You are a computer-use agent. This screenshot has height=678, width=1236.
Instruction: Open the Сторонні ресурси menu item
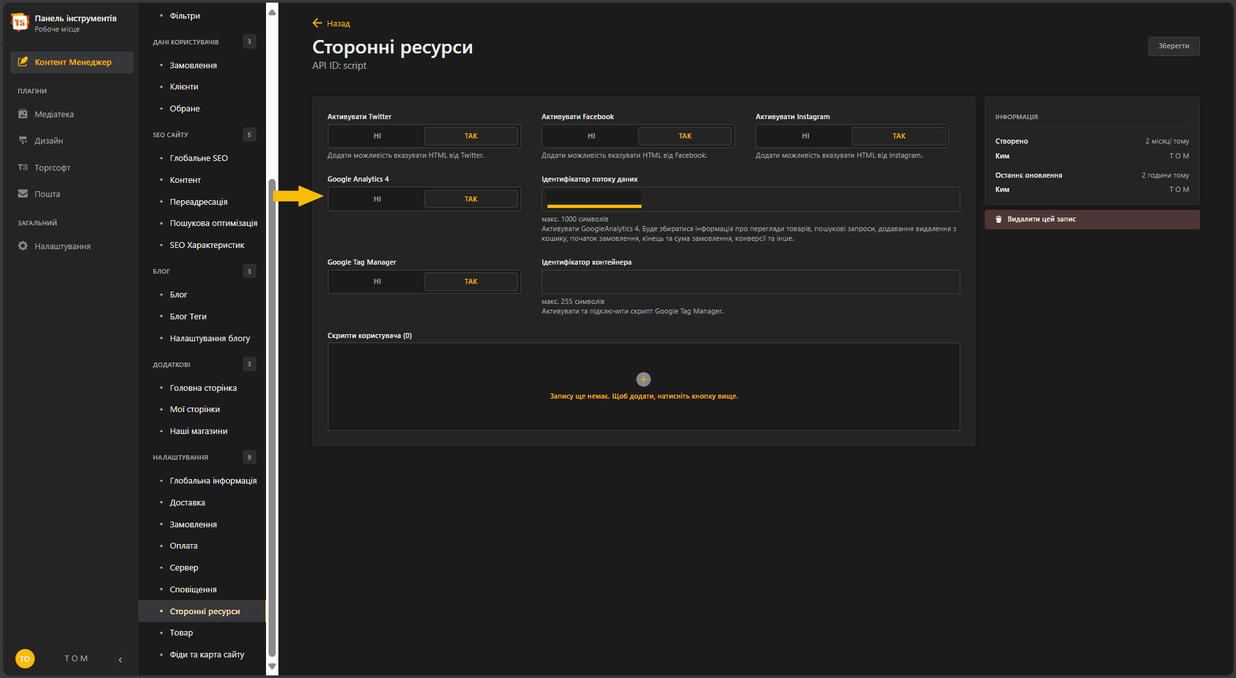pyautogui.click(x=204, y=610)
